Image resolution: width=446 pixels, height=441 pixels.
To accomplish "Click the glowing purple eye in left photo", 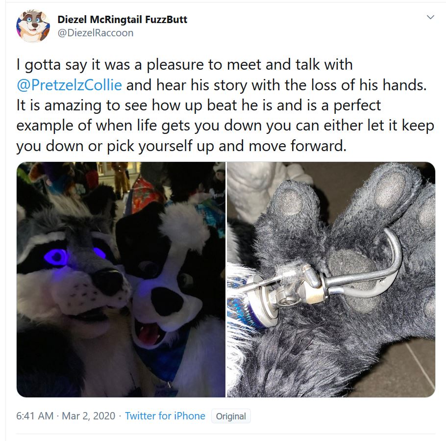I will 56,257.
